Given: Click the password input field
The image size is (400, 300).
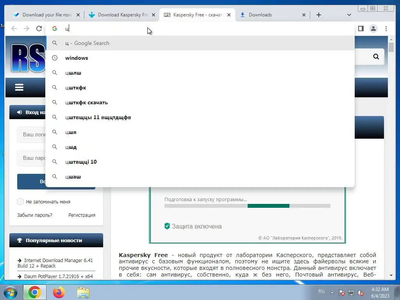Looking at the screenshot, I should tap(31, 158).
